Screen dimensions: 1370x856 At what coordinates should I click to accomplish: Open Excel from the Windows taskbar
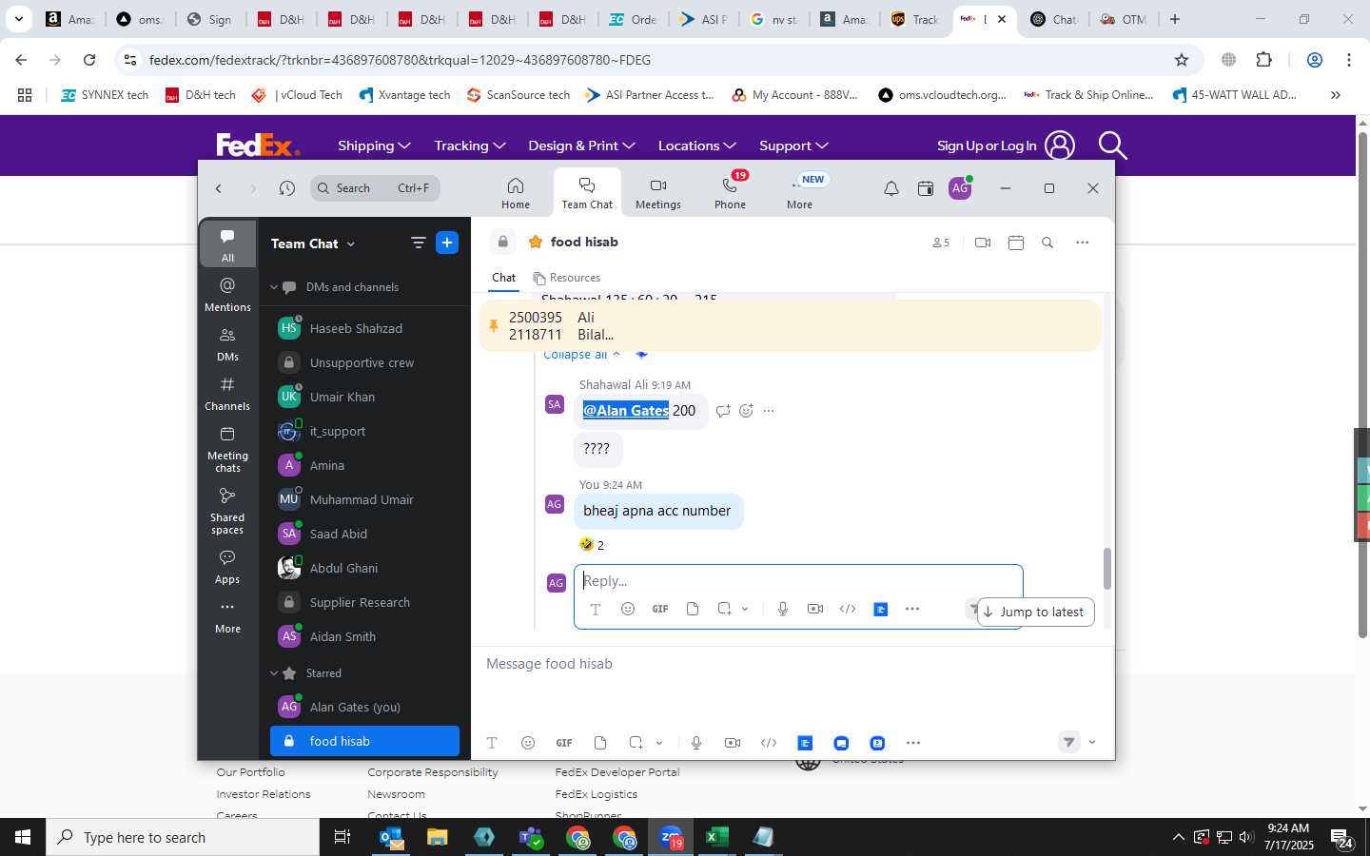pyautogui.click(x=716, y=837)
